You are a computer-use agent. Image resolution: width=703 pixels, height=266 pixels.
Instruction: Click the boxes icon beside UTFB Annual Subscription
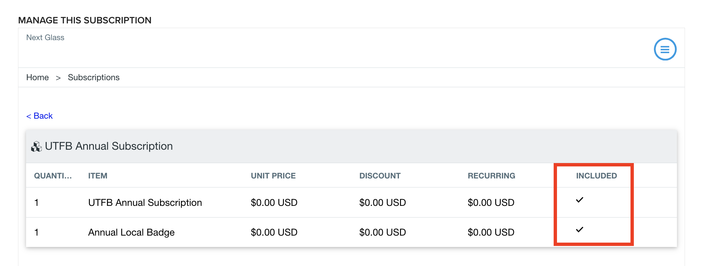36,146
